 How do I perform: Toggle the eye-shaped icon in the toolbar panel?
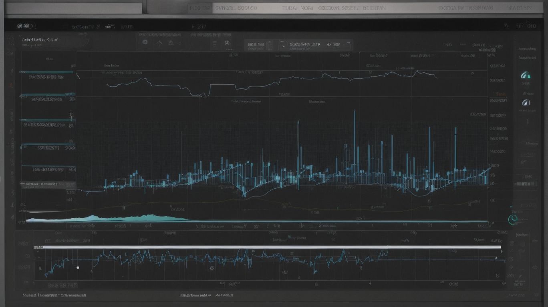click(x=330, y=44)
